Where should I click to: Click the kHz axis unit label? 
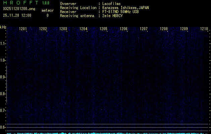[3, 27]
